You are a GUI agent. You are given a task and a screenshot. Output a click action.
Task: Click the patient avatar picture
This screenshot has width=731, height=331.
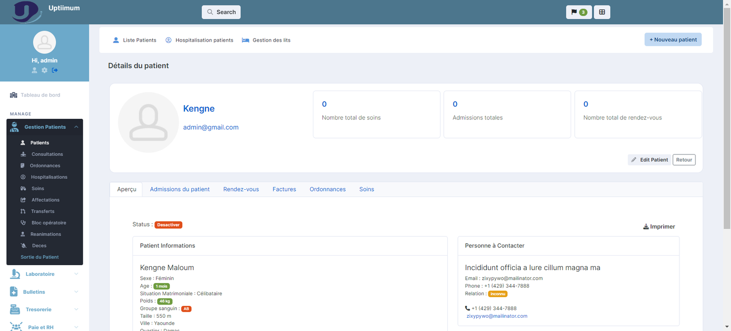148,123
